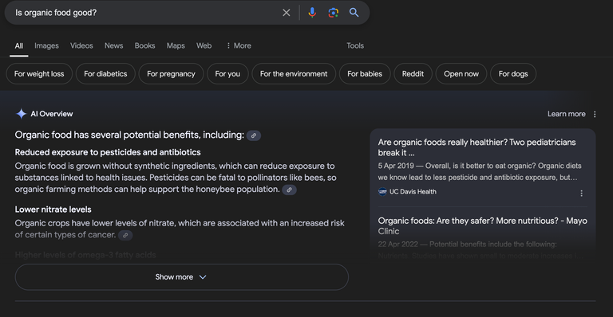This screenshot has height=317, width=613.
Task: Click the AI Overview sparkle icon
Action: (x=21, y=114)
